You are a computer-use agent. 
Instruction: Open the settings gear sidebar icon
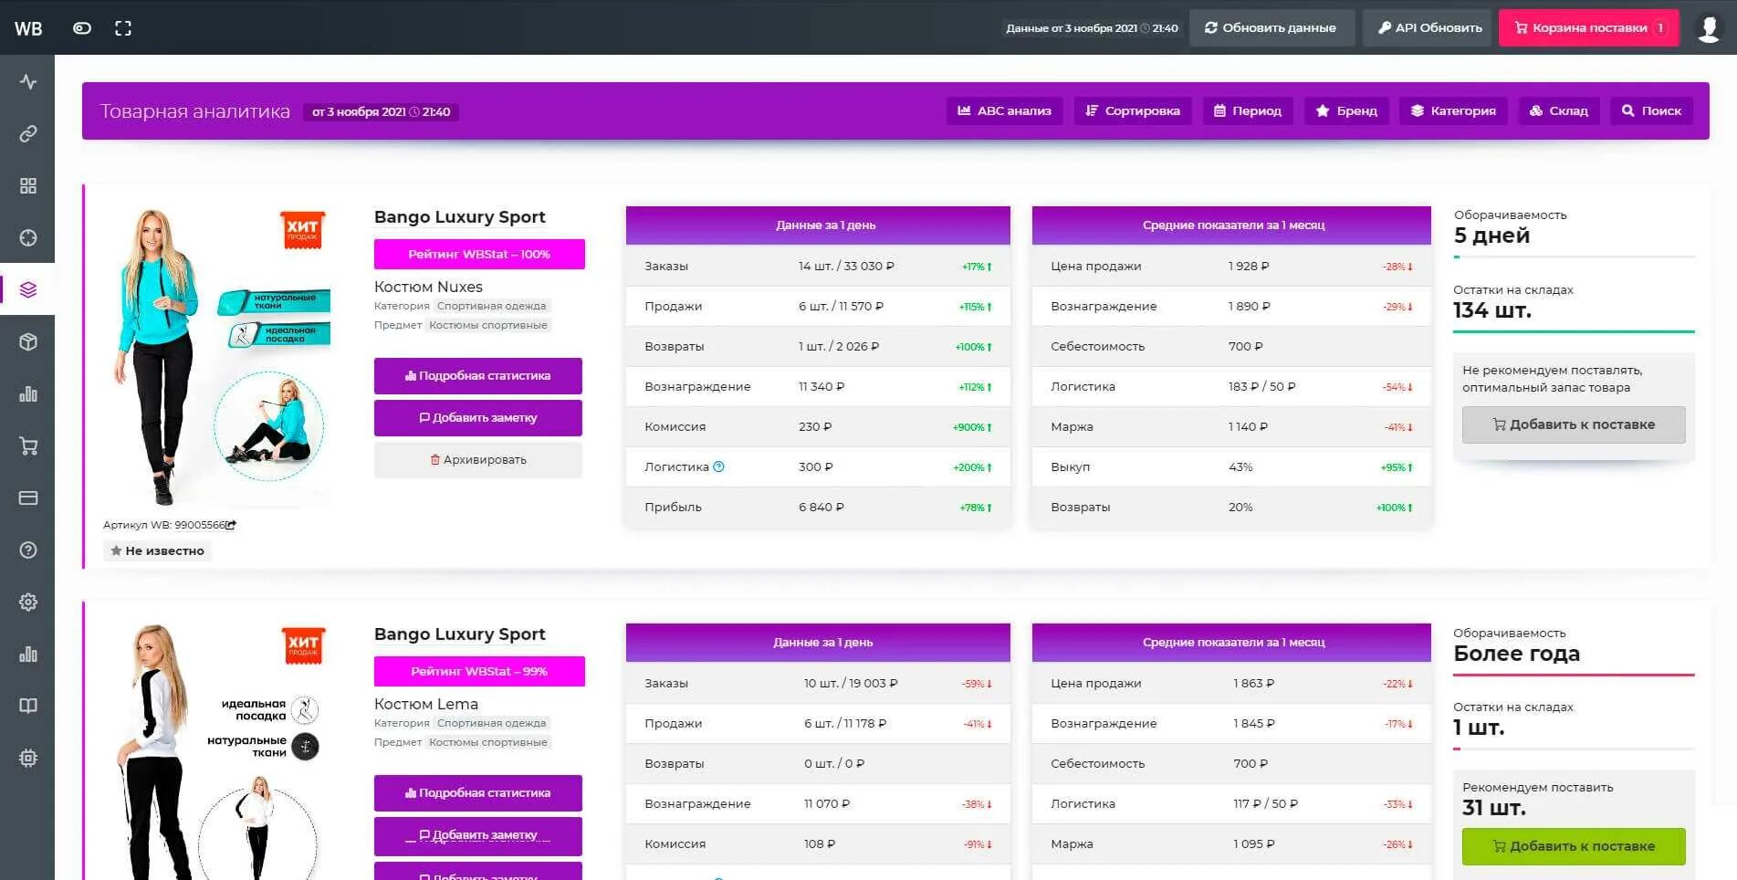(x=28, y=602)
